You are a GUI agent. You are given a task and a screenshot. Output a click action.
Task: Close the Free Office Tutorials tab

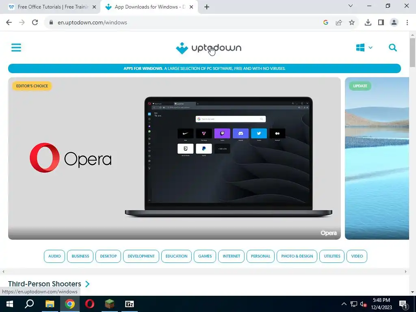(x=94, y=7)
